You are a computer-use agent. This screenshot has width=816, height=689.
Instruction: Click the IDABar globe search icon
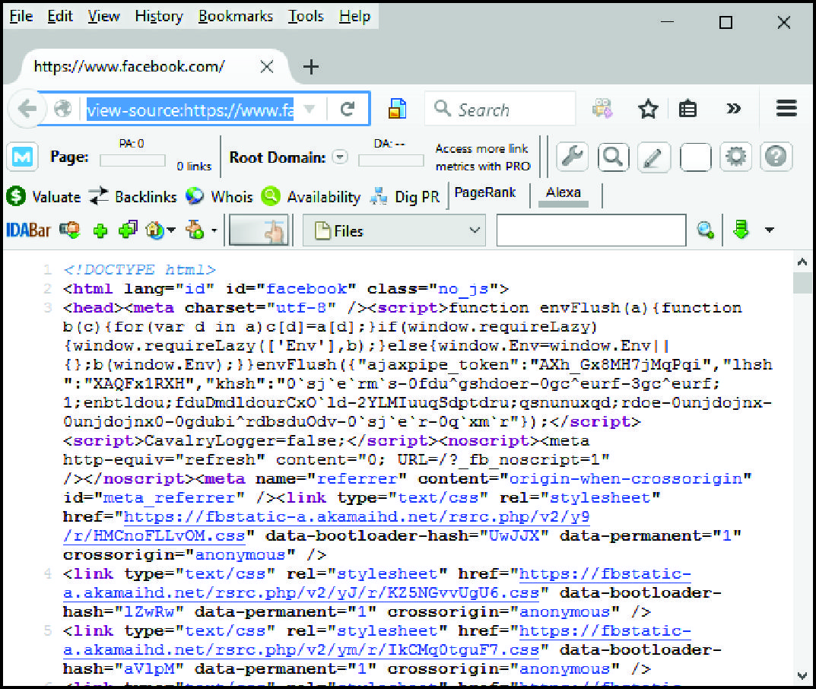pyautogui.click(x=705, y=230)
